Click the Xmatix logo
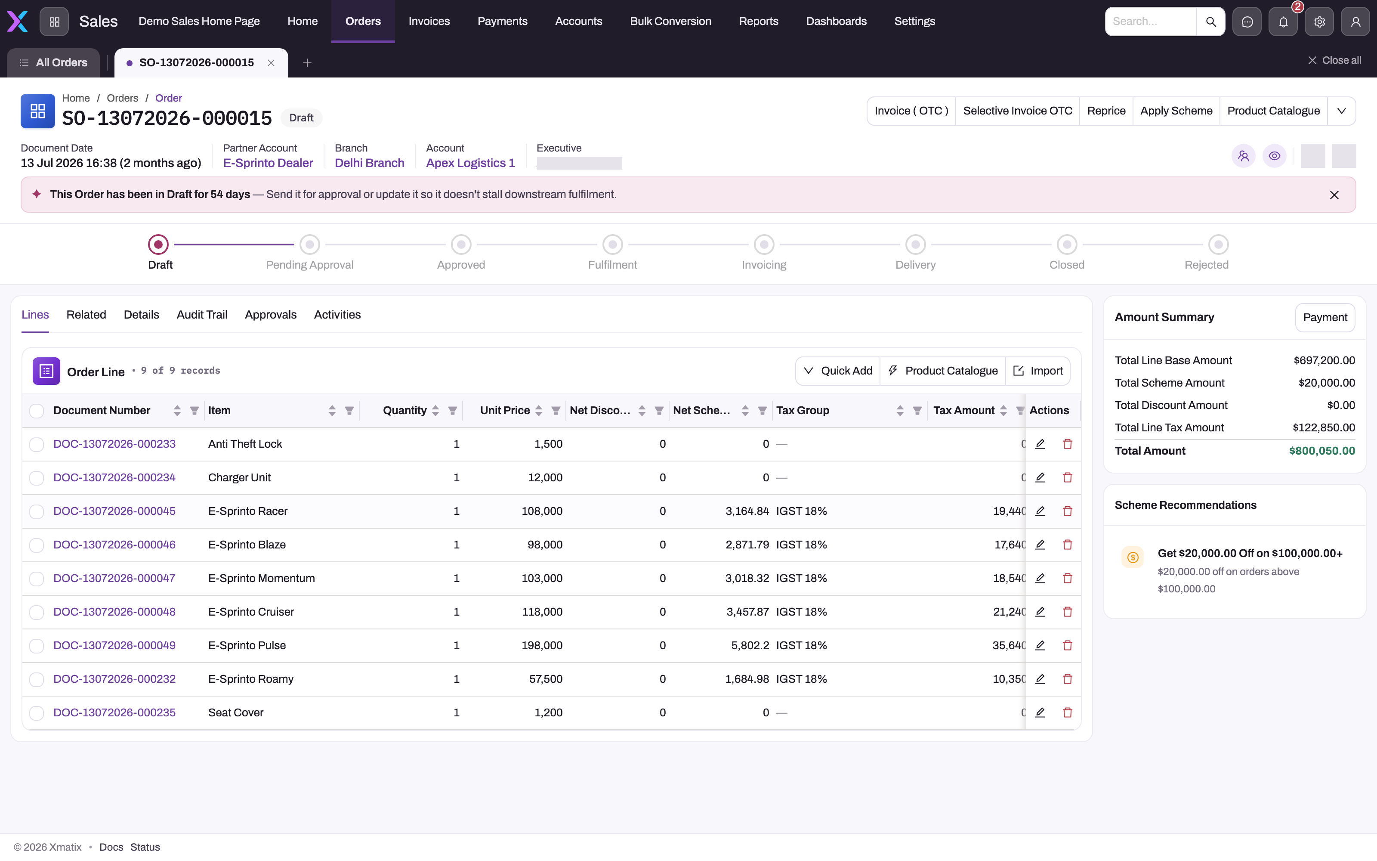The width and height of the screenshot is (1377, 861). pos(17,22)
